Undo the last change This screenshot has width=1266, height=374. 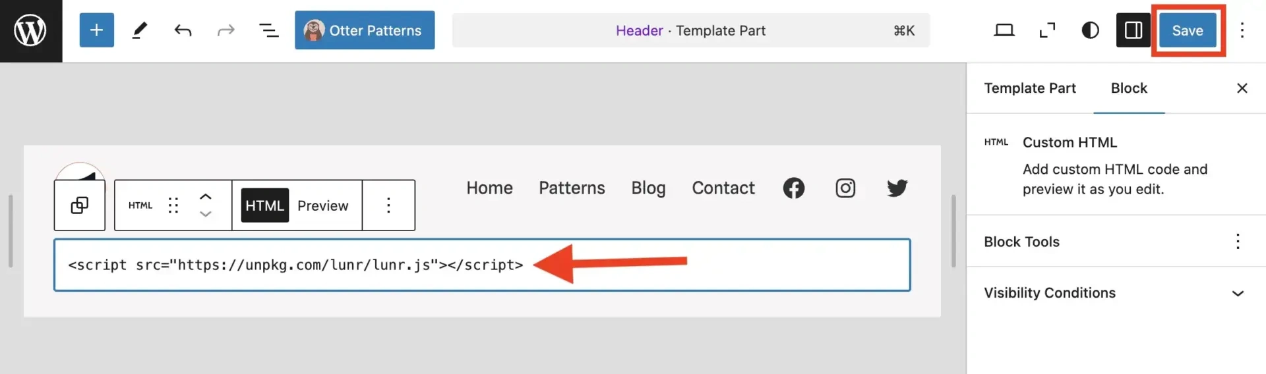tap(183, 30)
